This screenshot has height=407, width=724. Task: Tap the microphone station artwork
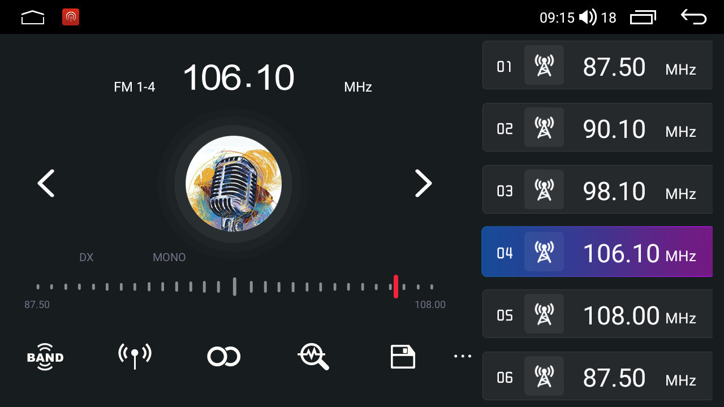coord(234,183)
